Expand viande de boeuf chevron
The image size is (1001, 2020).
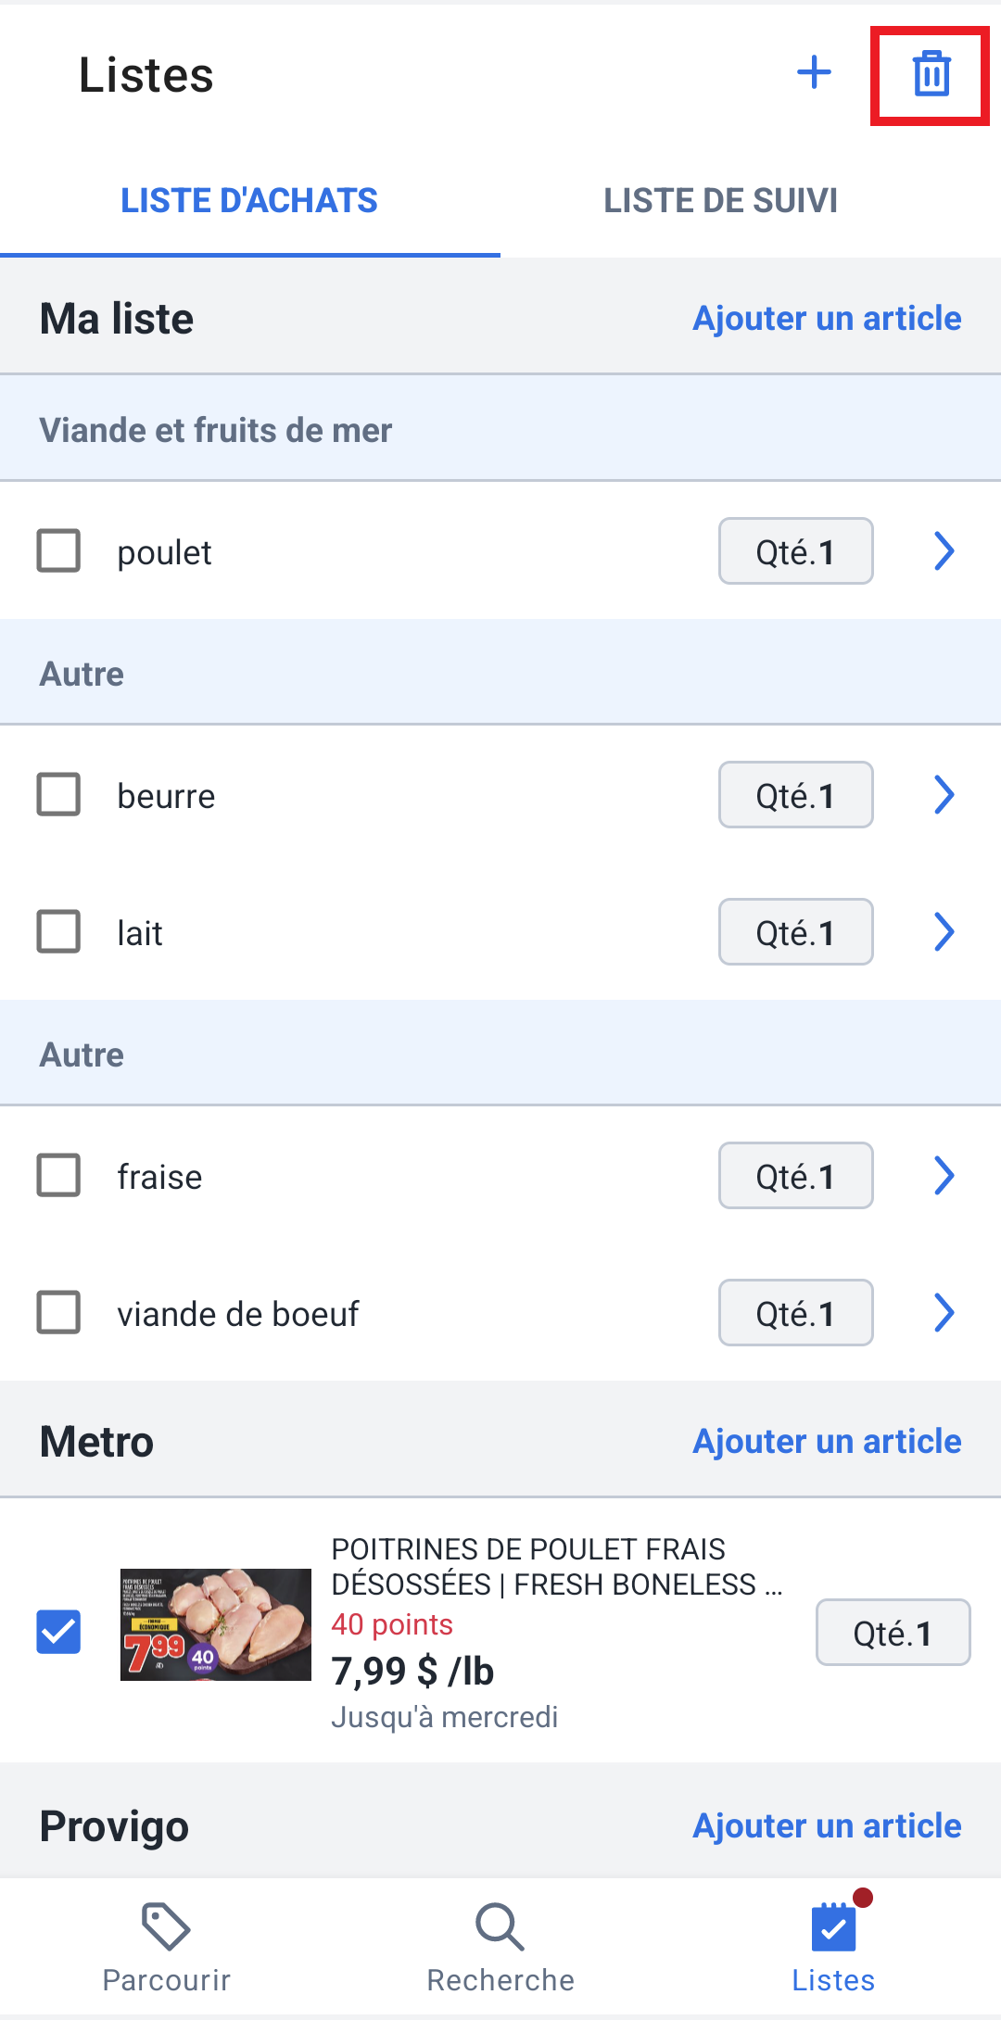click(944, 1312)
